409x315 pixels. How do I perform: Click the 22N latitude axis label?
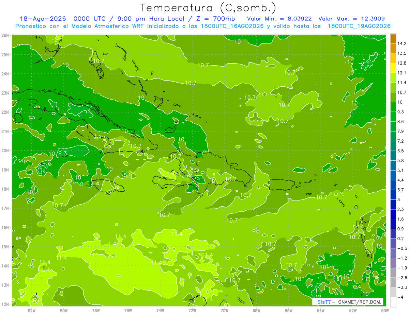click(5, 112)
